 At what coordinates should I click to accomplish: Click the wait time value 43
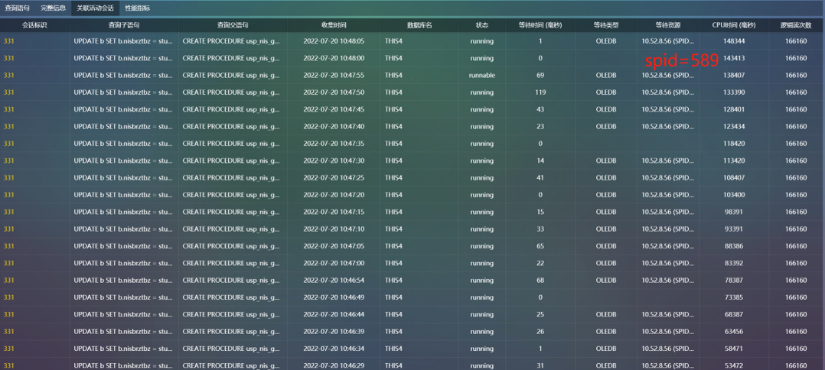pyautogui.click(x=540, y=109)
